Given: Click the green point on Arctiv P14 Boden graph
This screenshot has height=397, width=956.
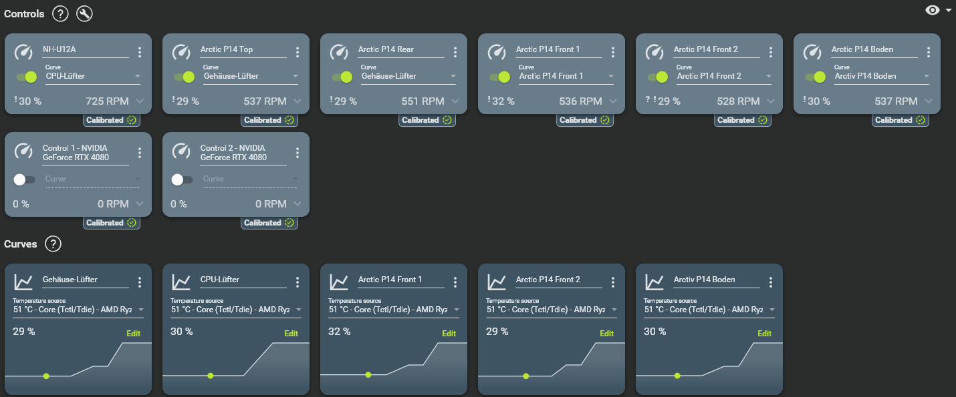Looking at the screenshot, I should 677,376.
